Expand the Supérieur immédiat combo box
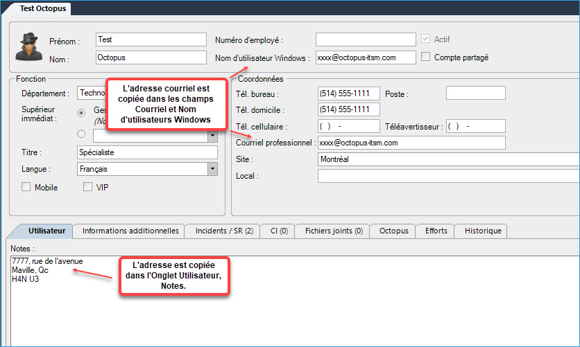The image size is (580, 347). click(212, 136)
